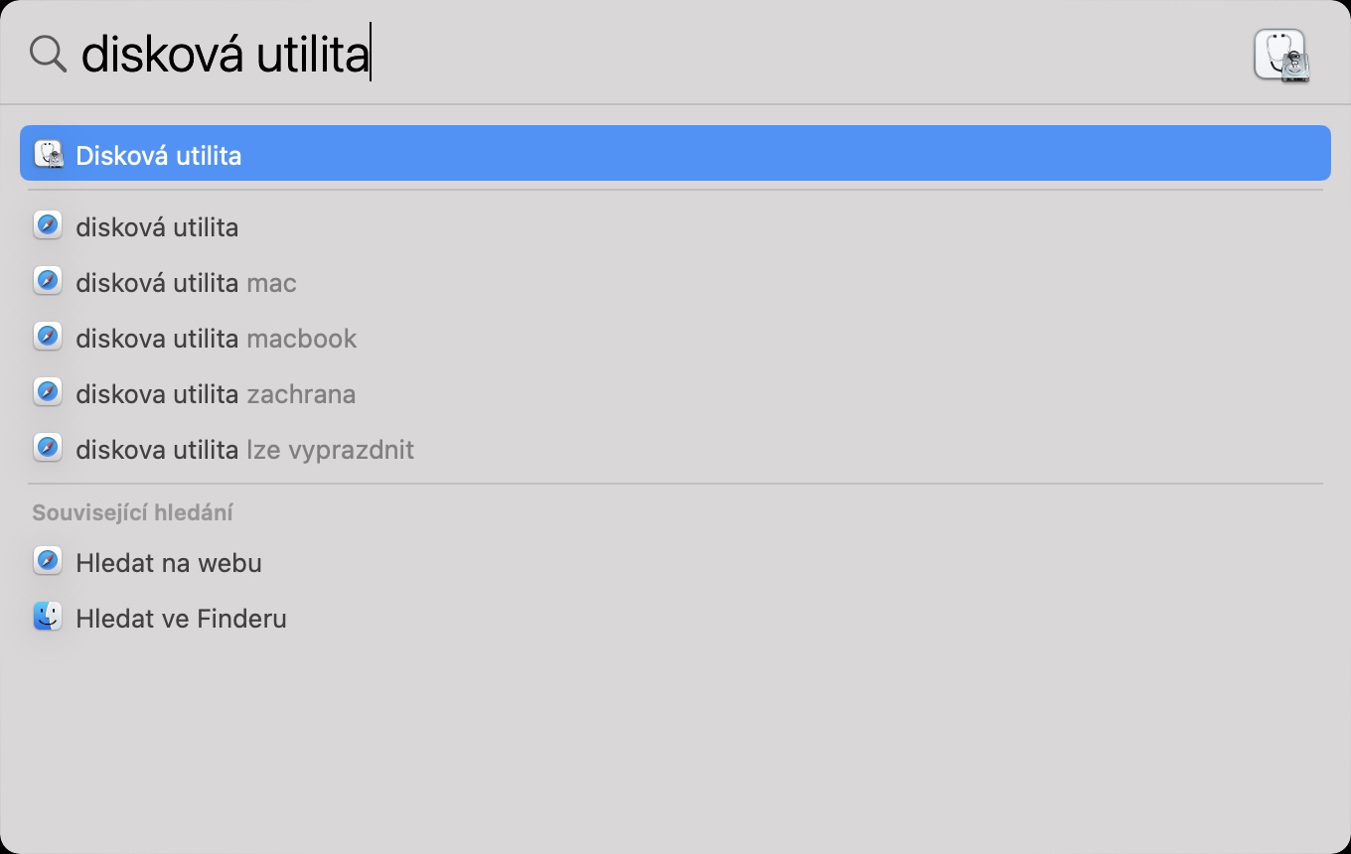Click the Finder icon beside "Hledat ve Finderu"
Screen dimensions: 1351x854
[48, 618]
